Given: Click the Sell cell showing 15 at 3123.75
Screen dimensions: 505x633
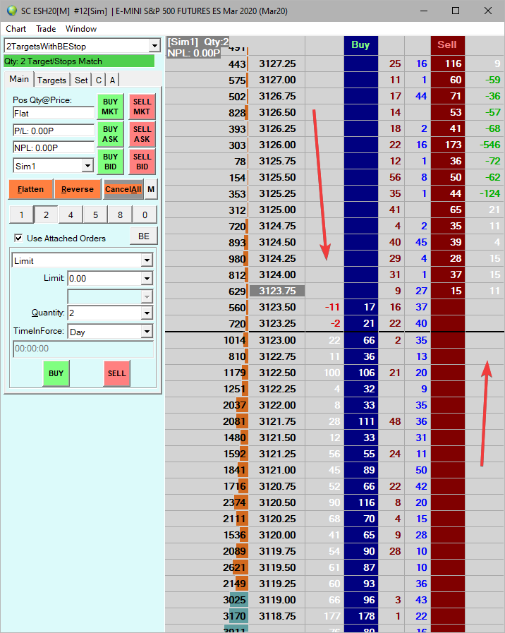Looking at the screenshot, I should pyautogui.click(x=448, y=291).
